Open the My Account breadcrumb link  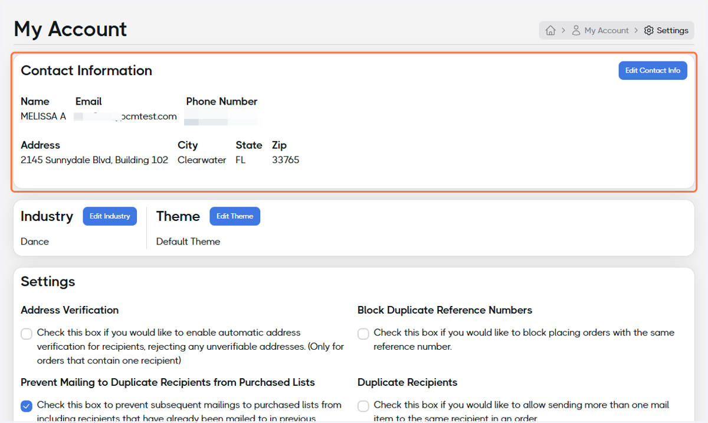(x=607, y=30)
